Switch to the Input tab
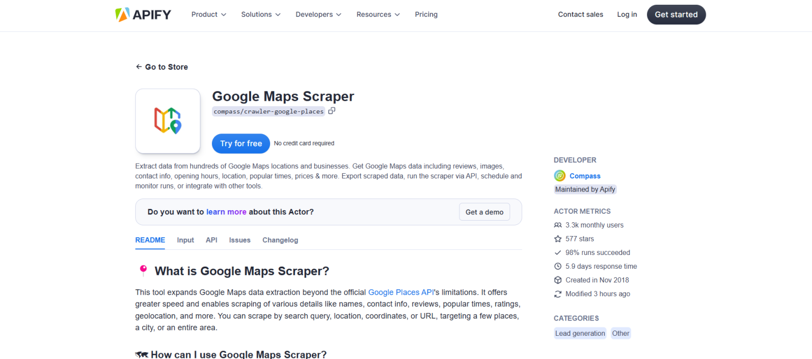Screen dimensions: 812x359 [x=185, y=240]
